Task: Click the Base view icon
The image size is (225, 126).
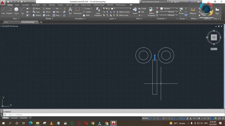Action: point(217,11)
